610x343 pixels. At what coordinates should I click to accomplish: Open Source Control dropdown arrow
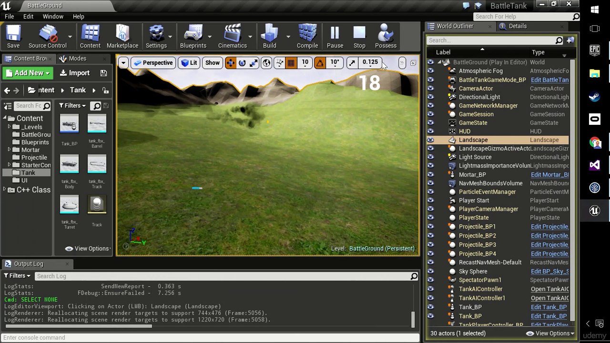click(70, 37)
